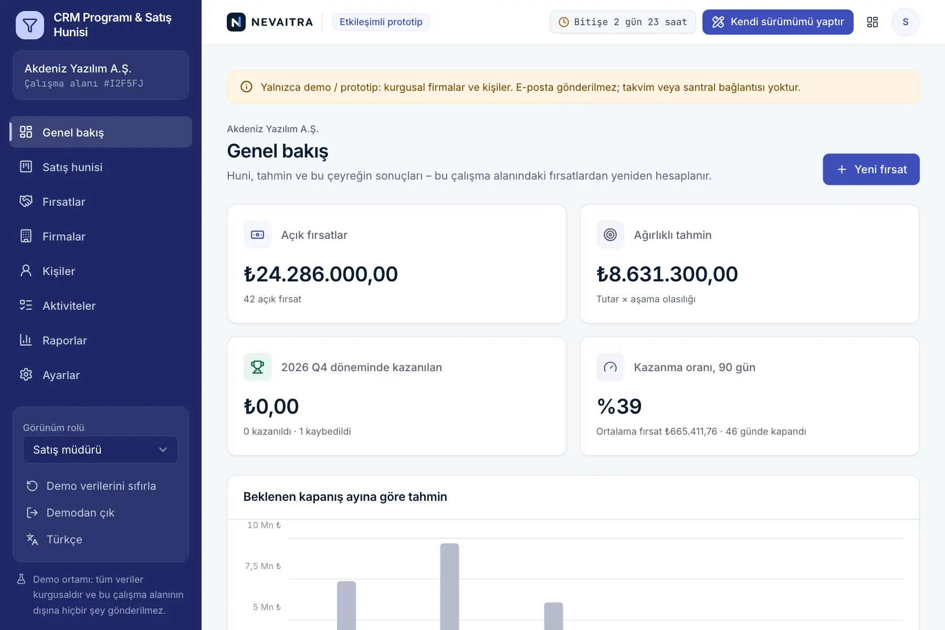Screen dimensions: 945x630
Task: Change language via Türkçe option
Action: coord(101,540)
